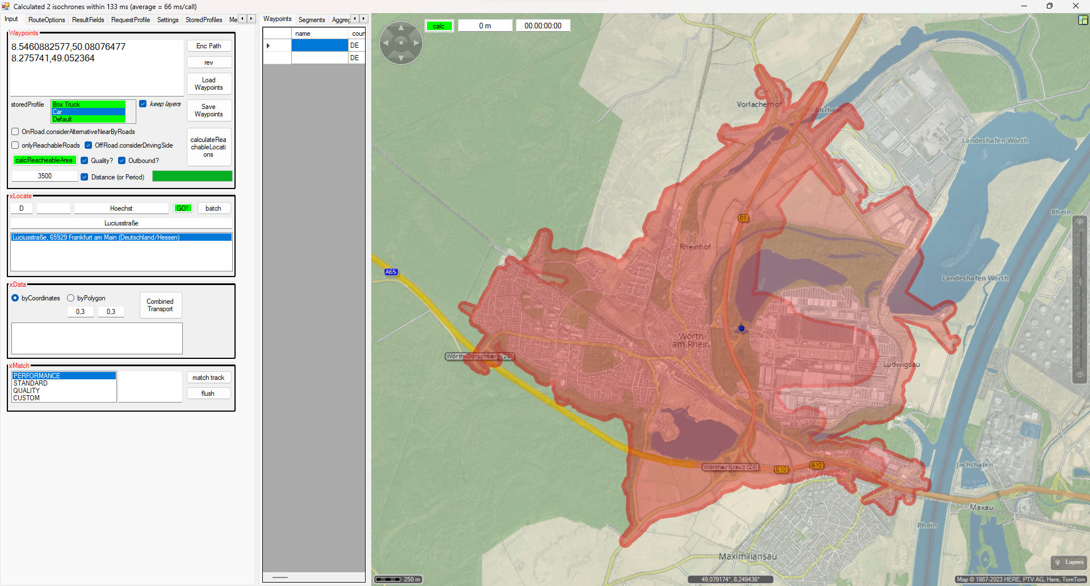
Task: Click the distance field showing 3500
Action: pyautogui.click(x=45, y=177)
